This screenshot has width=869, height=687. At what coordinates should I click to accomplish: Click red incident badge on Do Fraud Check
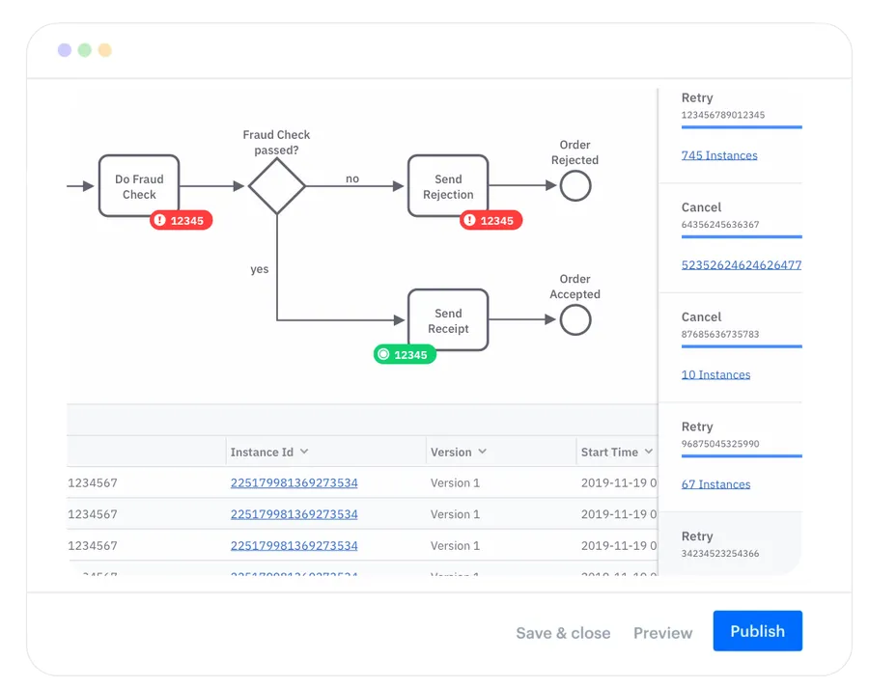click(182, 221)
